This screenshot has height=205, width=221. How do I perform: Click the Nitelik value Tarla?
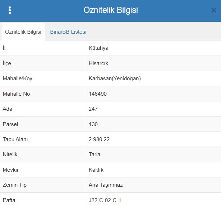coord(95,154)
